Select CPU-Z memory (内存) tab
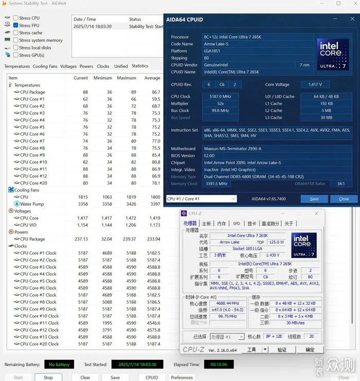Screen dimensions: 360x381 (222, 223)
